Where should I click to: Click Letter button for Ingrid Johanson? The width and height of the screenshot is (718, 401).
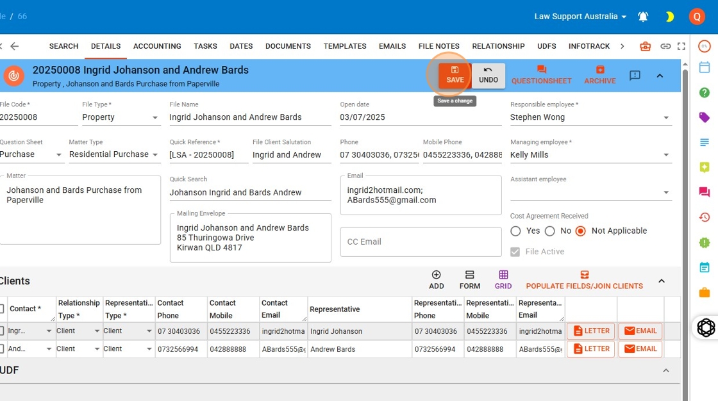pos(590,331)
